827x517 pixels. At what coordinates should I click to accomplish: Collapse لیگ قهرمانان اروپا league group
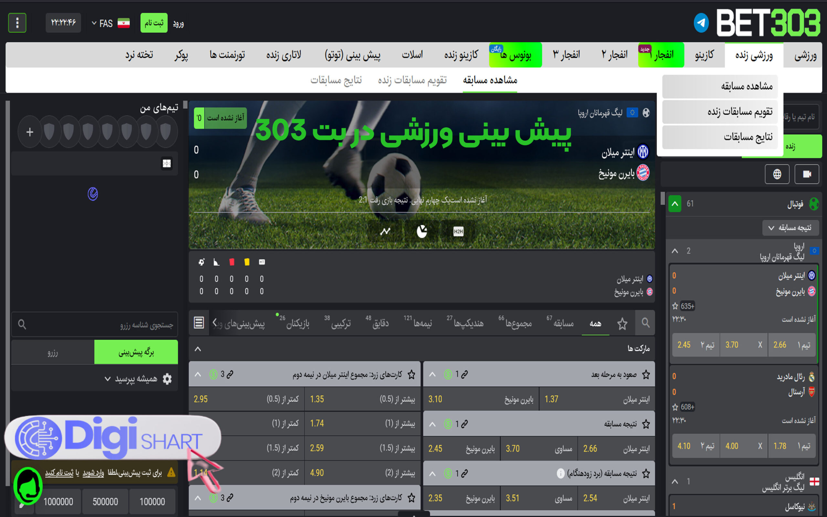(675, 251)
